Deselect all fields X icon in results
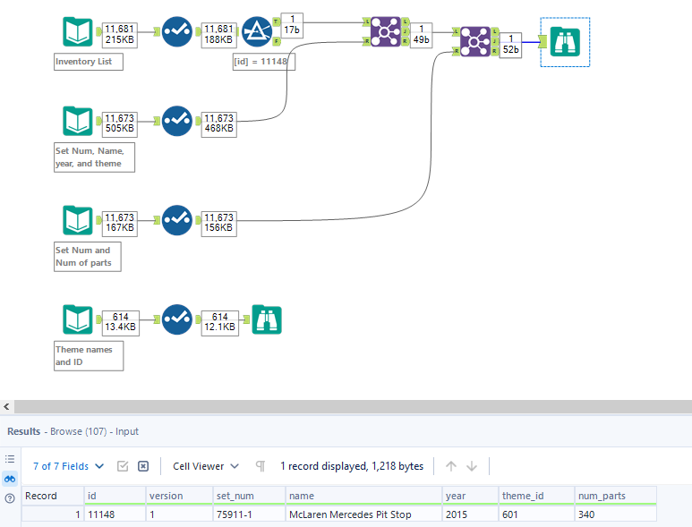This screenshot has height=527, width=692. point(143,466)
